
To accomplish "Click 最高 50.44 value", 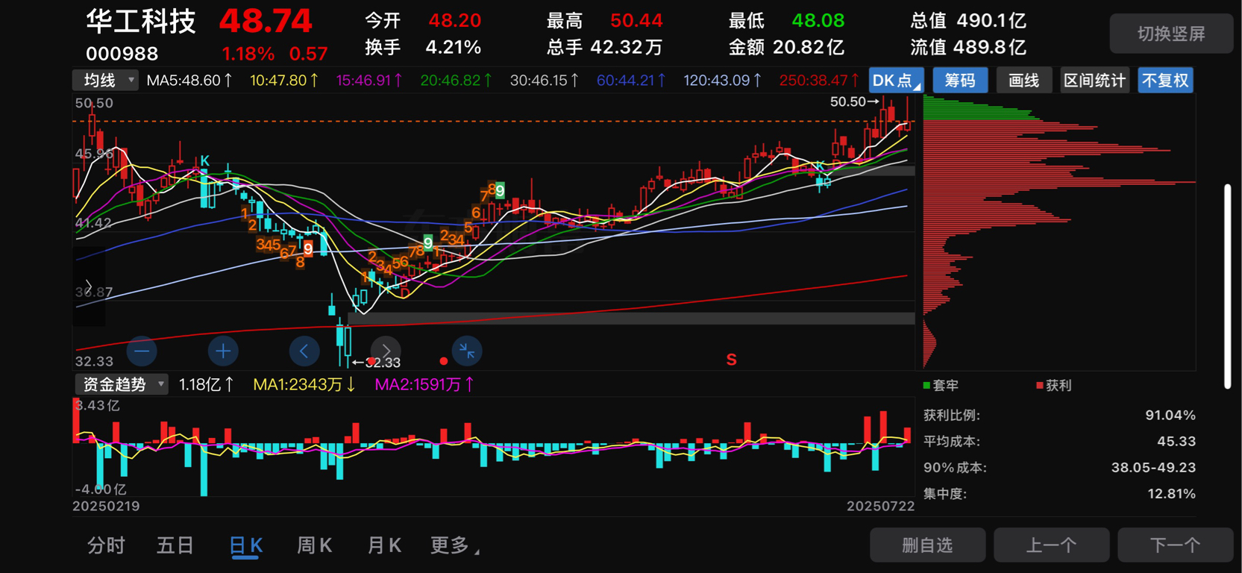I will click(x=604, y=21).
